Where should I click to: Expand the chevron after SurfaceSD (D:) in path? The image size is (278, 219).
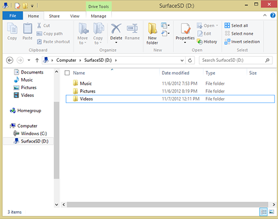[x=116, y=60]
